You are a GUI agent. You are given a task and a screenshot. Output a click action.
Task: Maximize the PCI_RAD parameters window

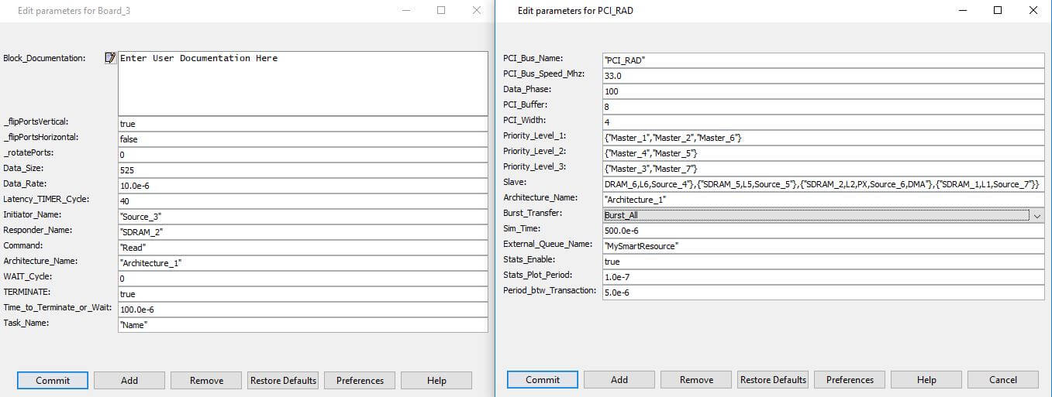pyautogui.click(x=998, y=11)
